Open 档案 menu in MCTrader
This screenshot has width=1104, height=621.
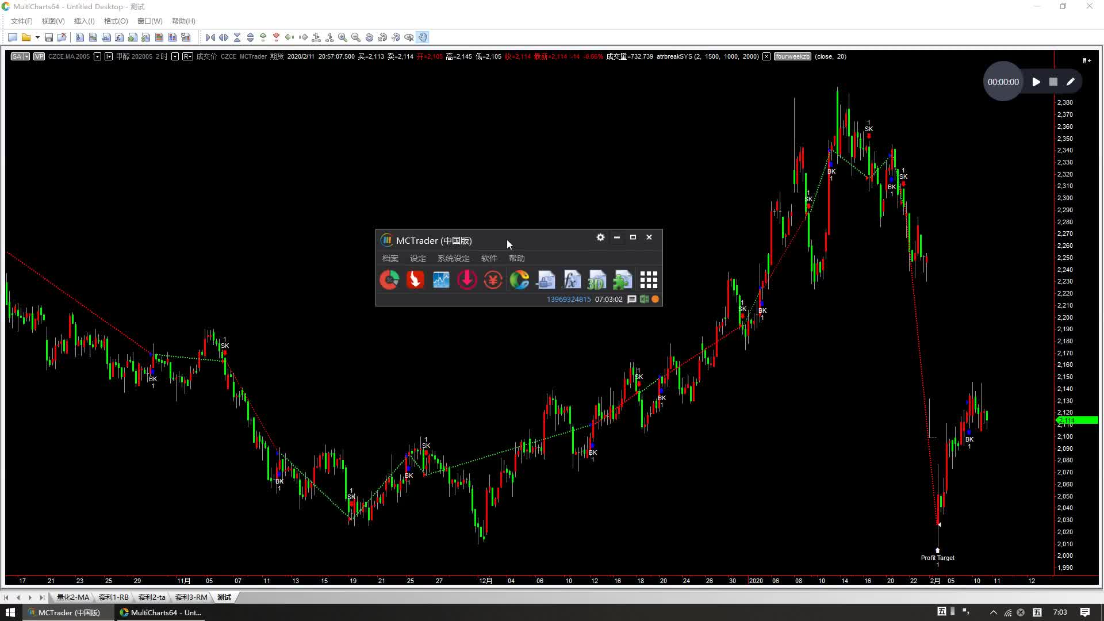pyautogui.click(x=390, y=258)
